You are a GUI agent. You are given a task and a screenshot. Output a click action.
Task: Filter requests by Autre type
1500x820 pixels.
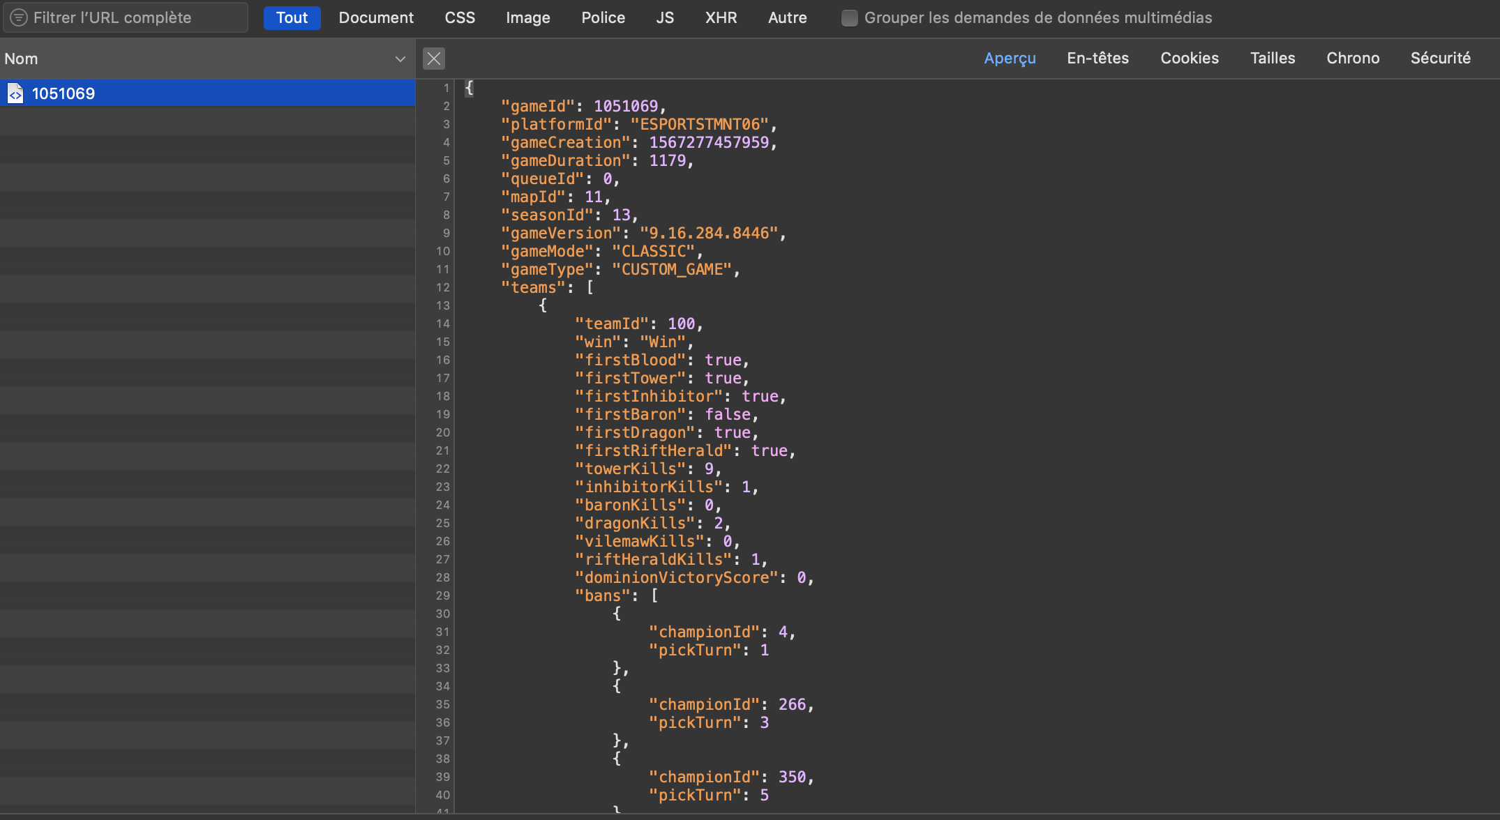point(788,18)
